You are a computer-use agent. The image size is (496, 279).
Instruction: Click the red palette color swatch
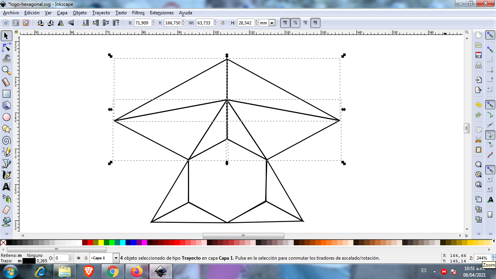pyautogui.click(x=90, y=243)
